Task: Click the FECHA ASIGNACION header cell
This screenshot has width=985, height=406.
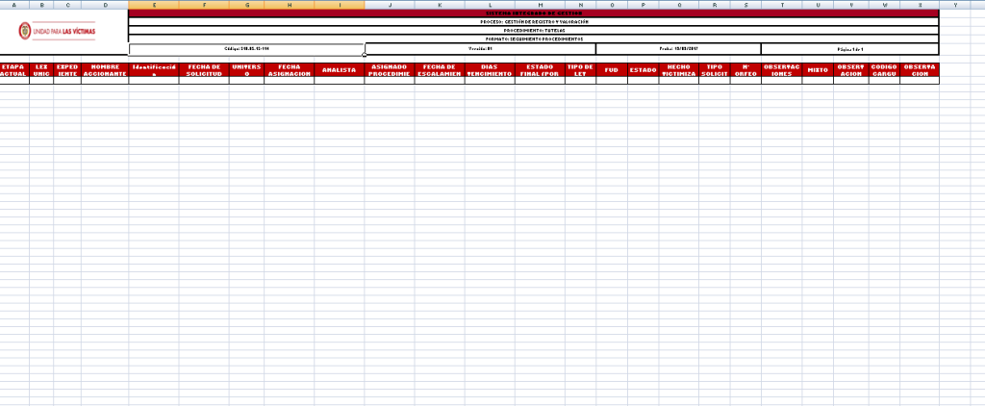Action: click(289, 70)
